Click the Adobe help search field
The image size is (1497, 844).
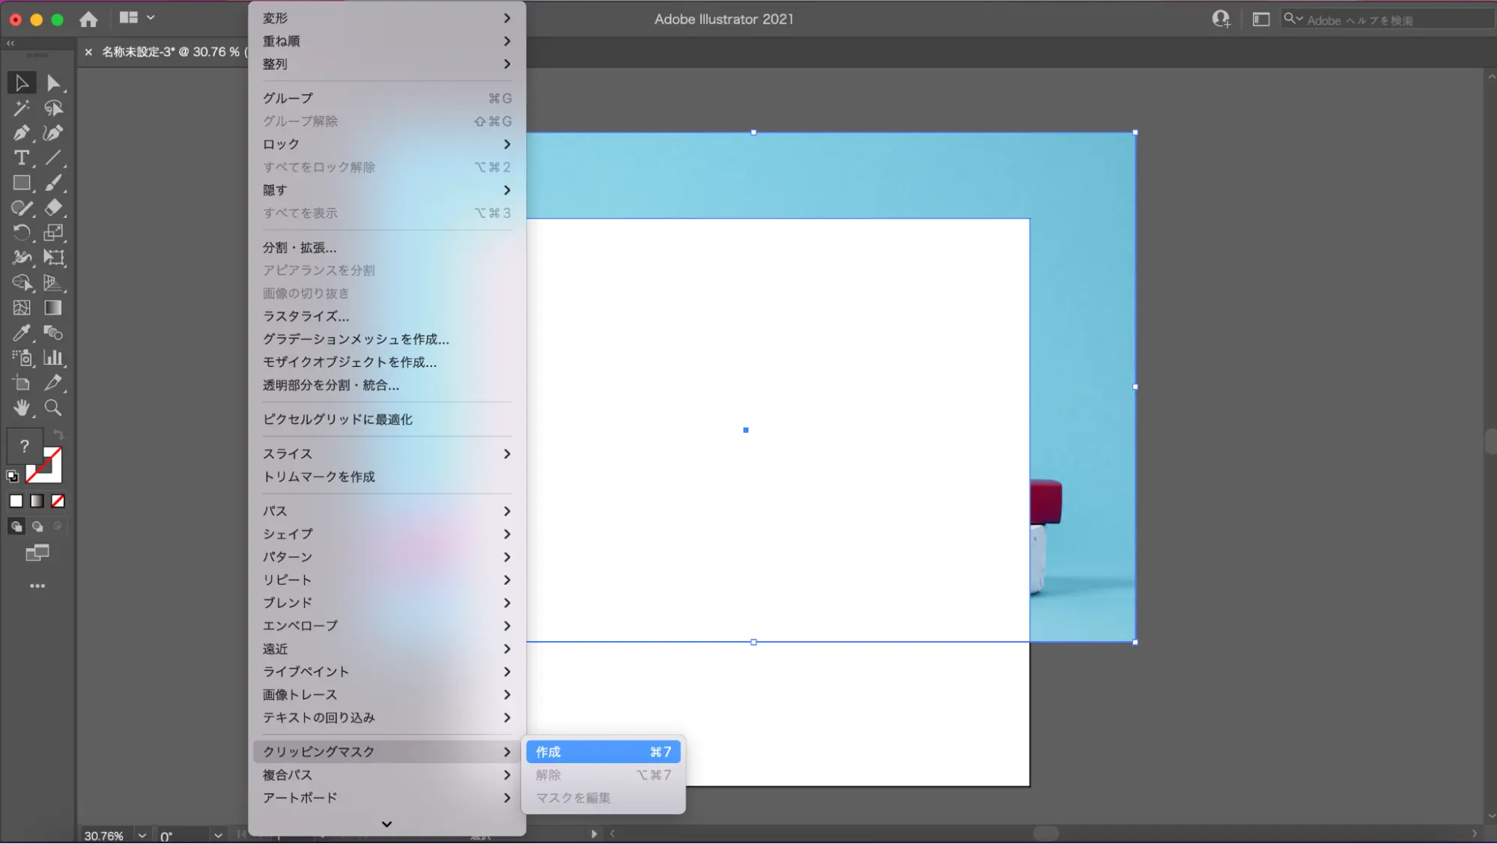coord(1385,20)
